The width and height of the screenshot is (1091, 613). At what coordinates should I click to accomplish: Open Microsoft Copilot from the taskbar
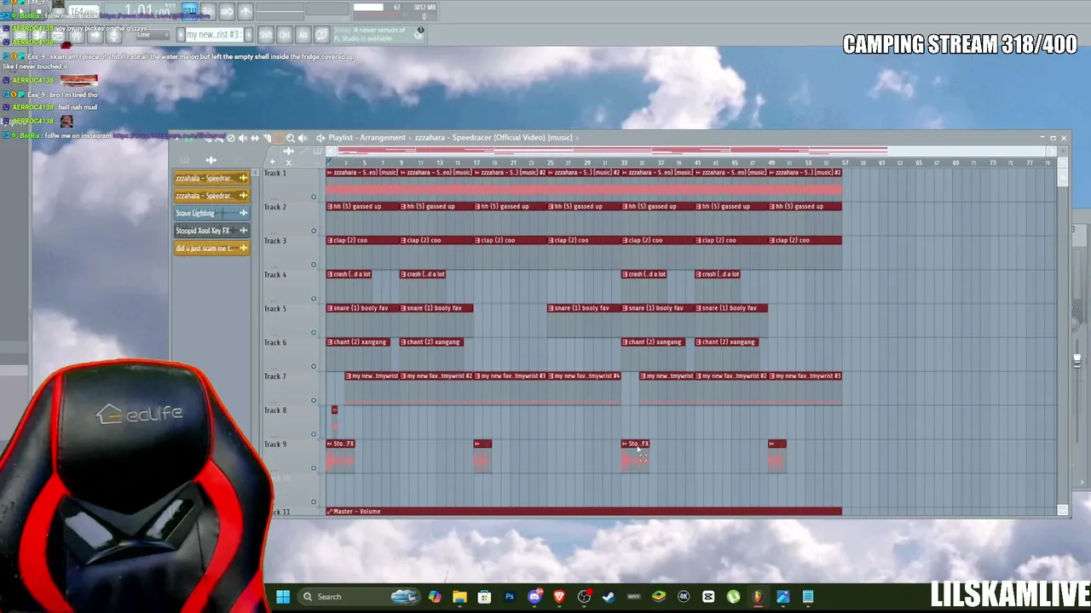[x=435, y=597]
